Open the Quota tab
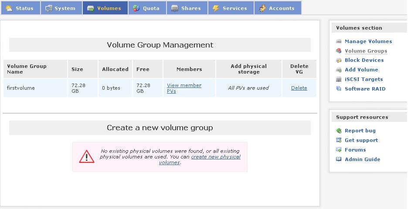This screenshot has width=411, height=209. pos(147,8)
